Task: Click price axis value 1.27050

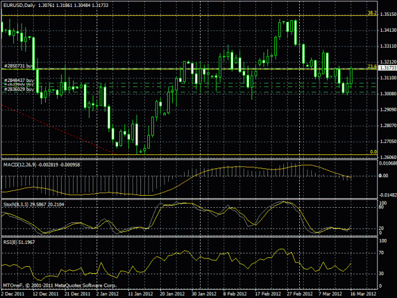Action: pyautogui.click(x=388, y=141)
